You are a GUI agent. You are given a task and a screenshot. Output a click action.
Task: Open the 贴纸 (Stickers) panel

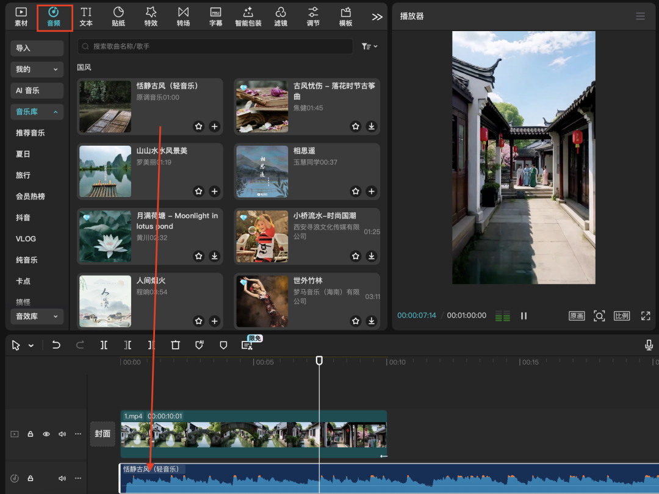tap(118, 16)
